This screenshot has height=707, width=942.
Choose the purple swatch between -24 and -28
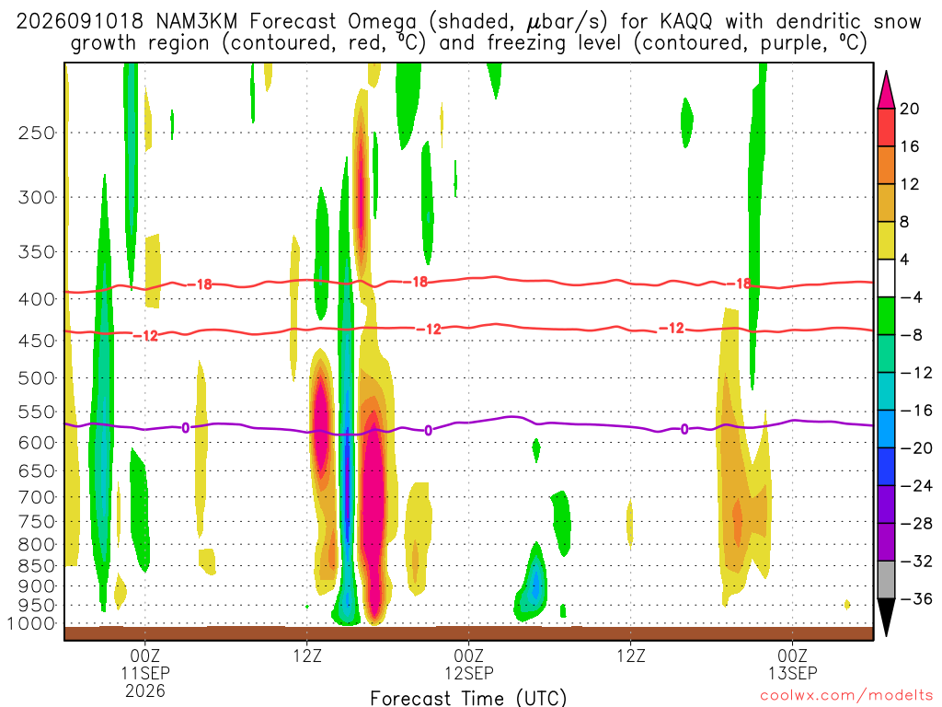tap(886, 504)
